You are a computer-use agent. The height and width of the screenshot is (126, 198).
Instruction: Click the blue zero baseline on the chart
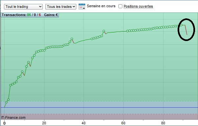99,108
